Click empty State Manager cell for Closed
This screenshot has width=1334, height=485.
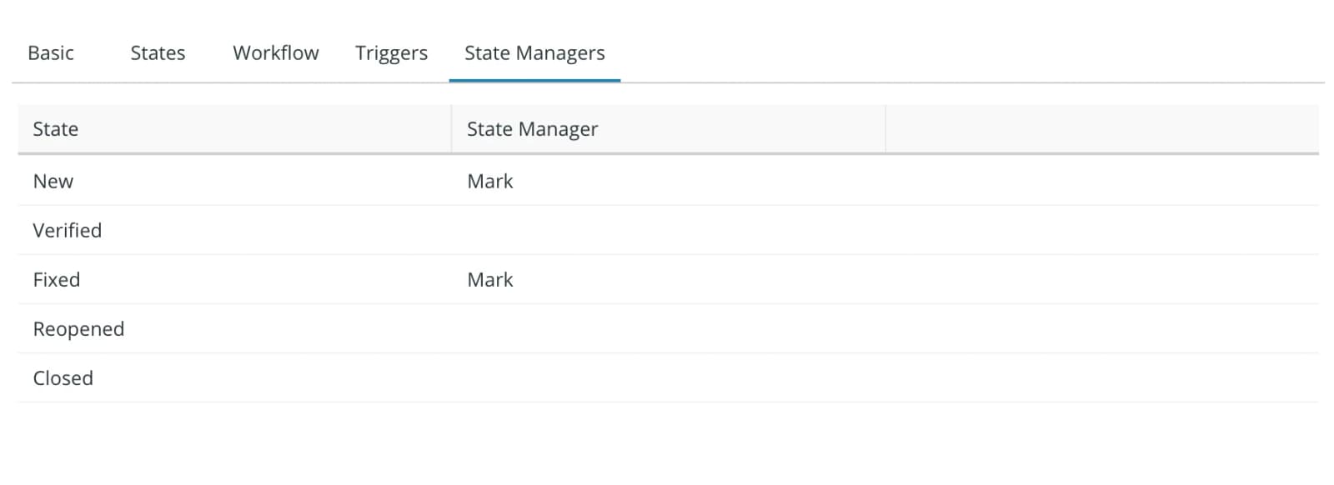668,377
